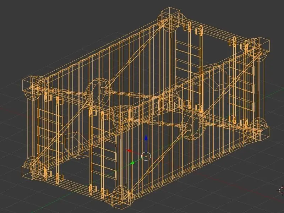Grab the green Y-axis gizmo handle
The width and height of the screenshot is (284, 213).
[132, 163]
